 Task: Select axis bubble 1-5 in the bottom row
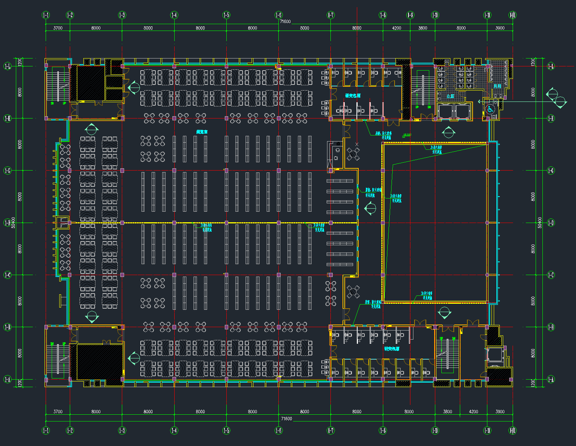(x=226, y=430)
